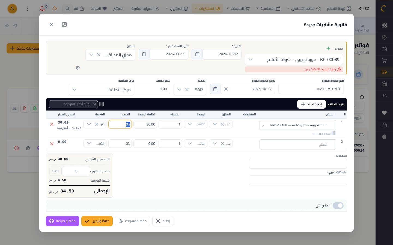Open modal in fullscreen expand icon
Viewport: 393px width, 245px height.
64,24
